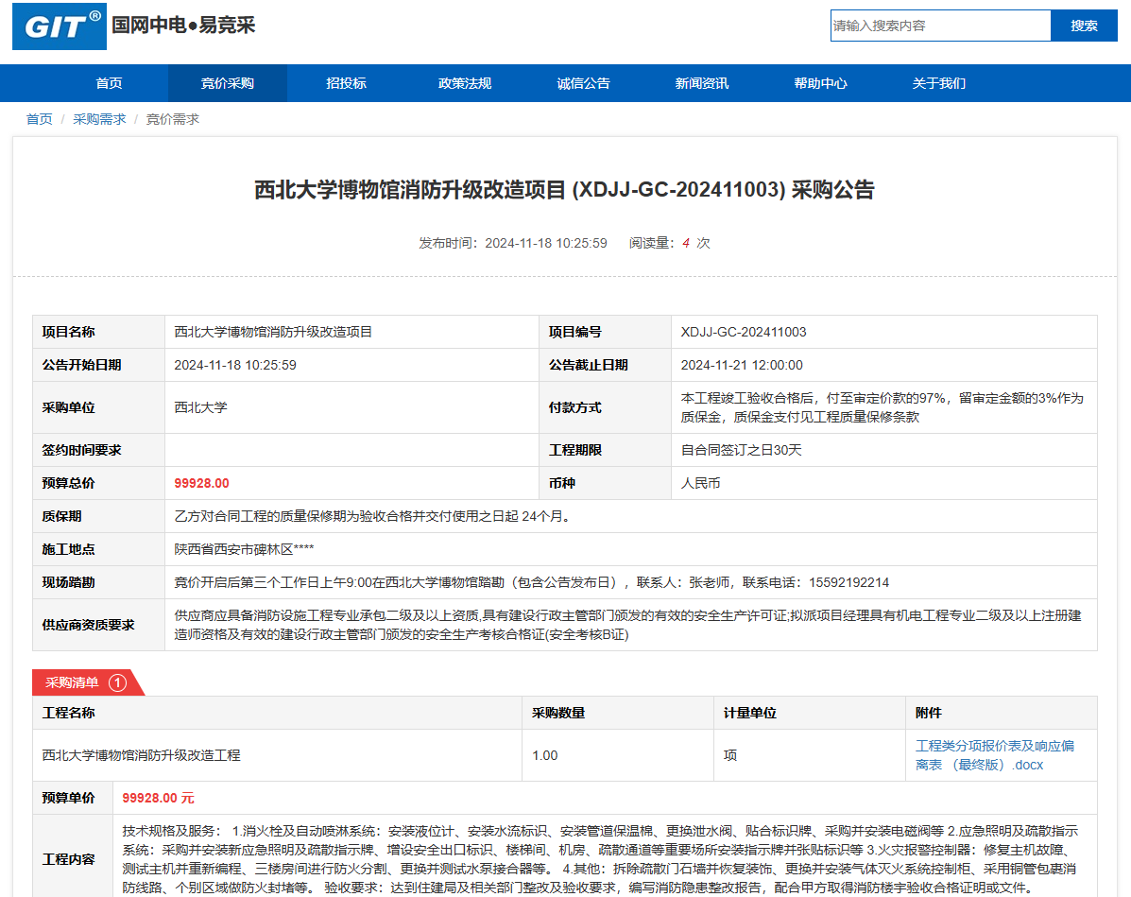Go back to 采购需求 via breadcrumb
The height and width of the screenshot is (897, 1131).
tap(99, 119)
